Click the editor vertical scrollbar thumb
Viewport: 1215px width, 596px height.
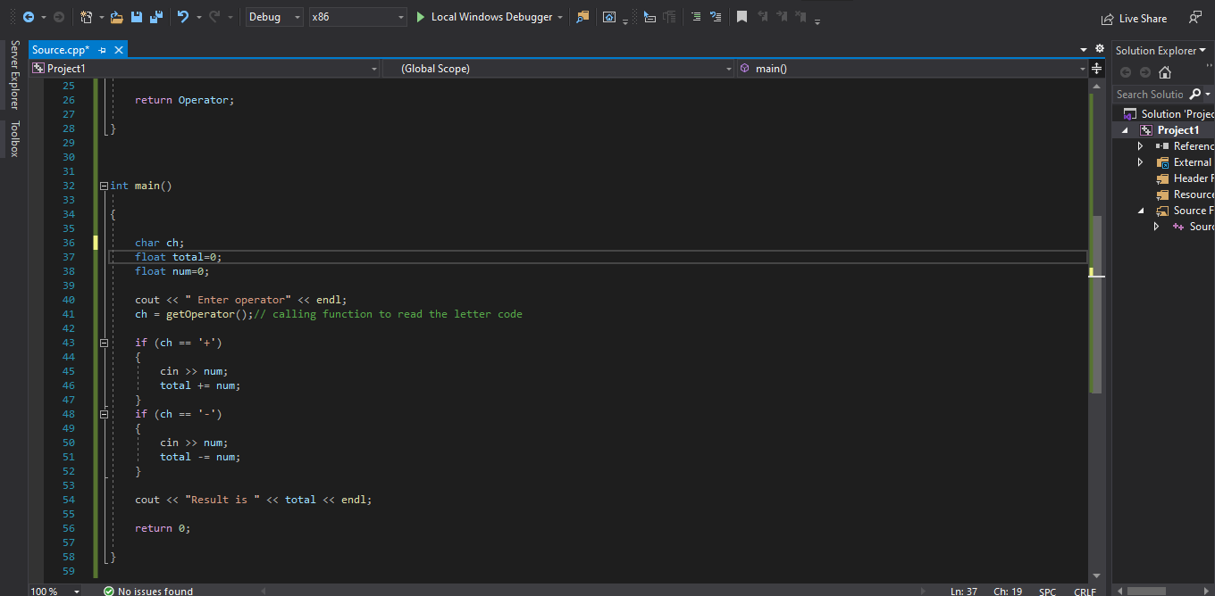point(1096,303)
